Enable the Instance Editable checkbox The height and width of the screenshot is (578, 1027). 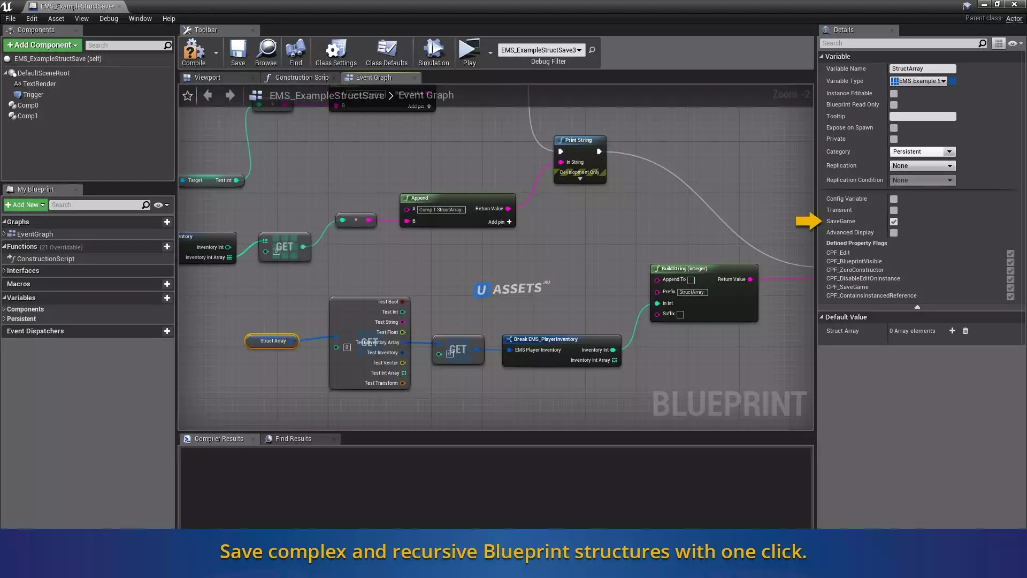click(894, 94)
